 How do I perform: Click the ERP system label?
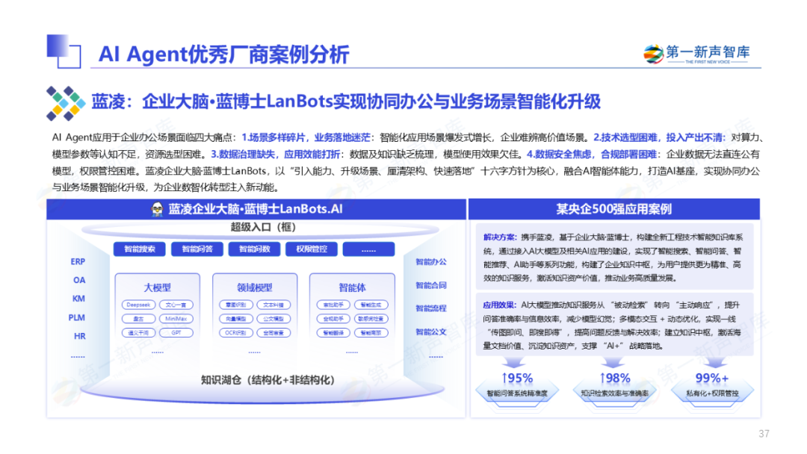78,261
